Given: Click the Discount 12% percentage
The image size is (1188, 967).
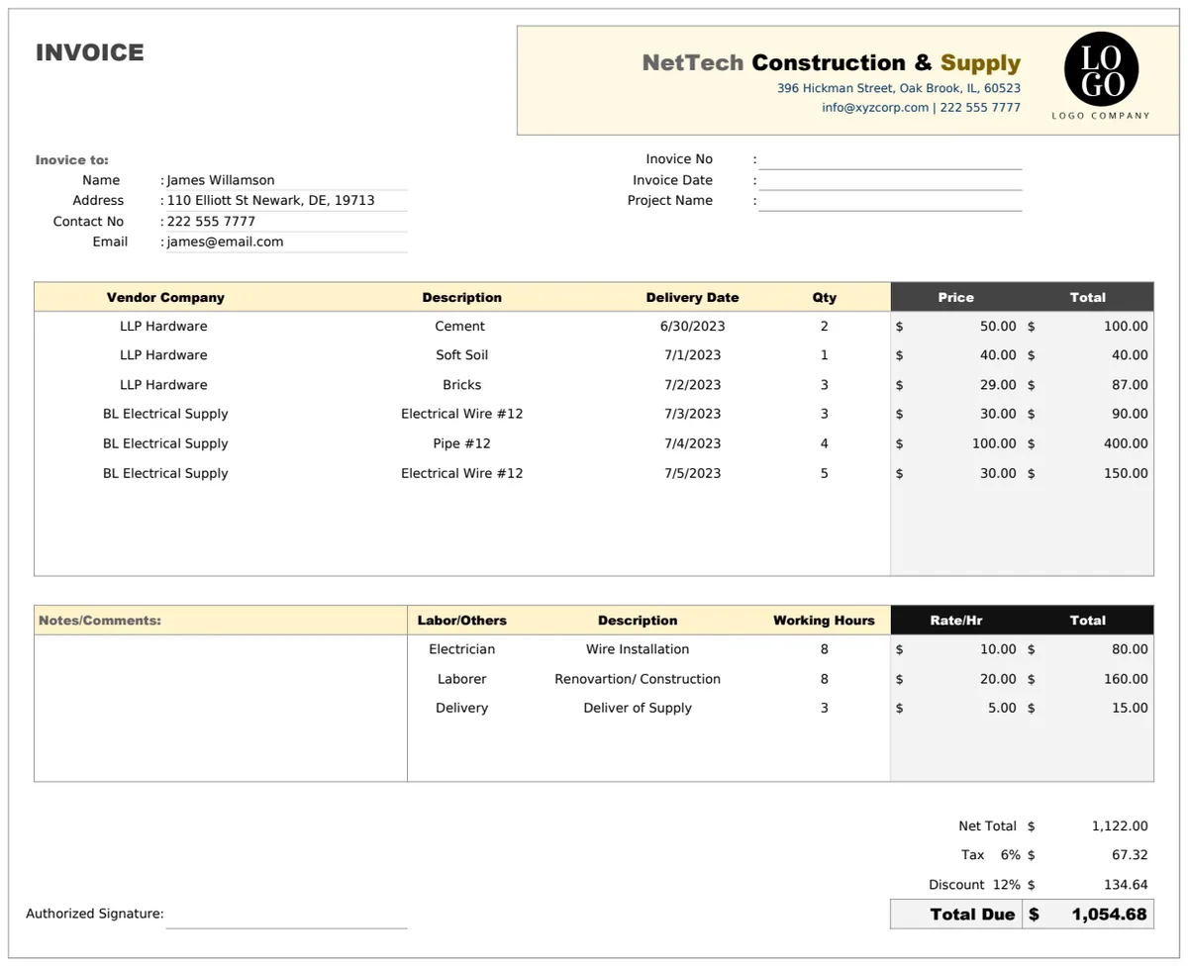Looking at the screenshot, I should [1007, 885].
